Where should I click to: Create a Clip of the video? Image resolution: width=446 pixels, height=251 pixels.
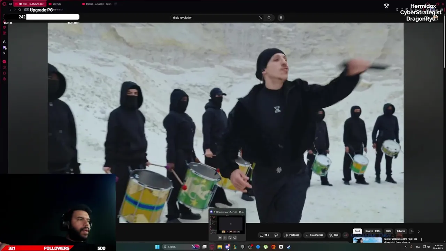point(334,235)
